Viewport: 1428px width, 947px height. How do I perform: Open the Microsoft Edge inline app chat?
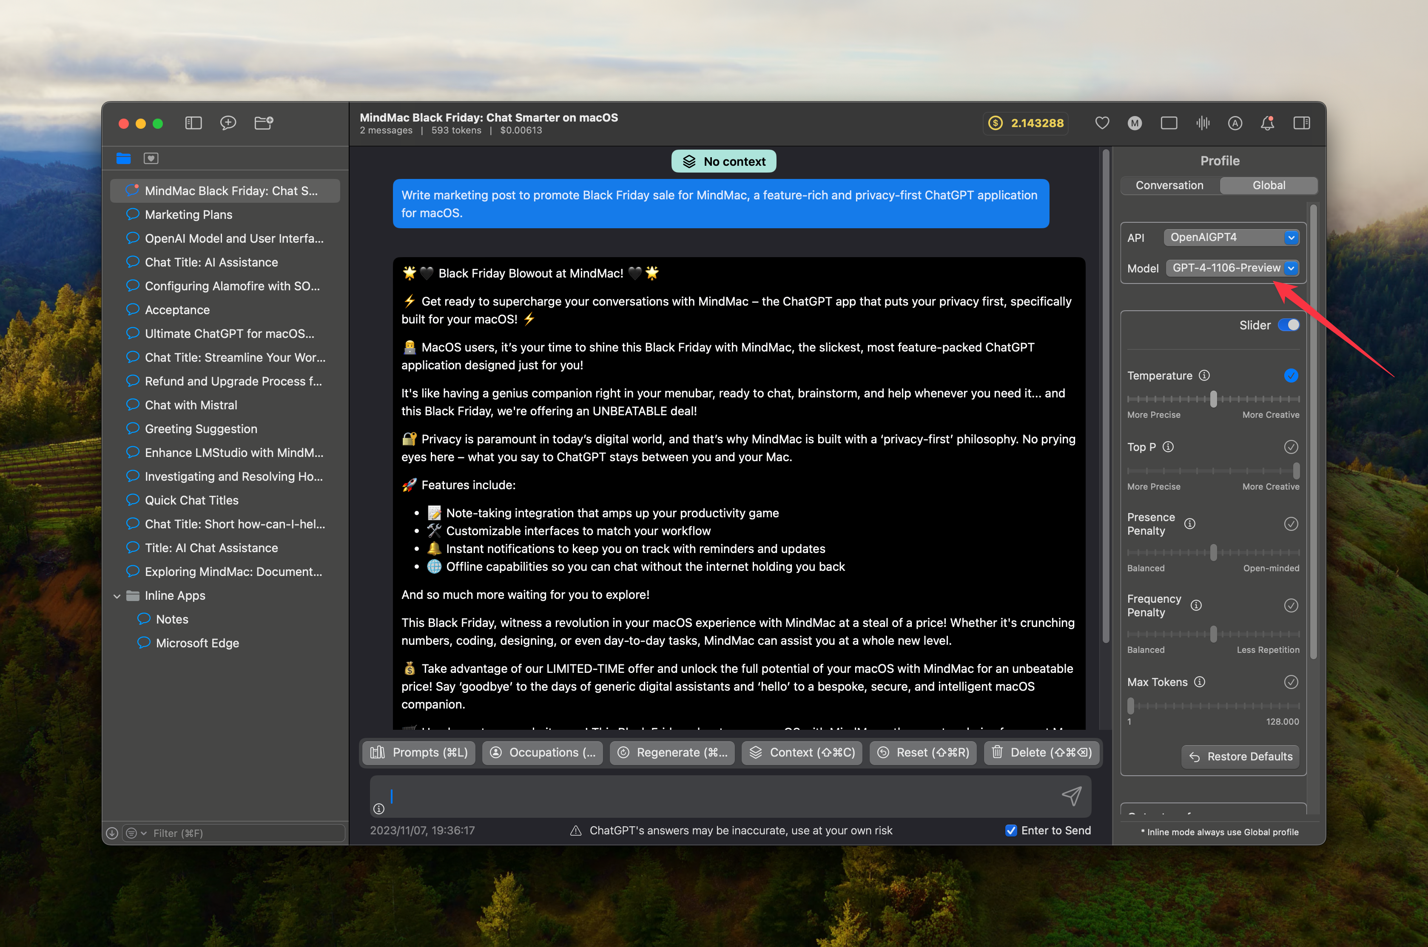225,643
